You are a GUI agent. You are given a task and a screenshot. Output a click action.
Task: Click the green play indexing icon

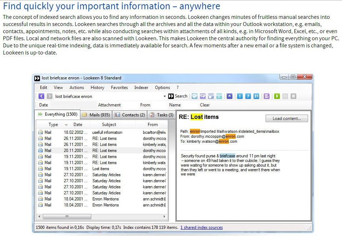click(277, 96)
